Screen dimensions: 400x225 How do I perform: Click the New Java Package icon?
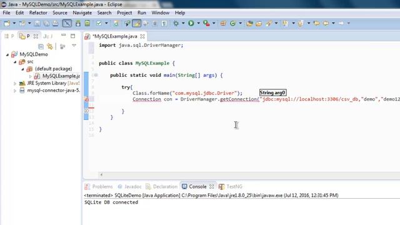(223, 23)
